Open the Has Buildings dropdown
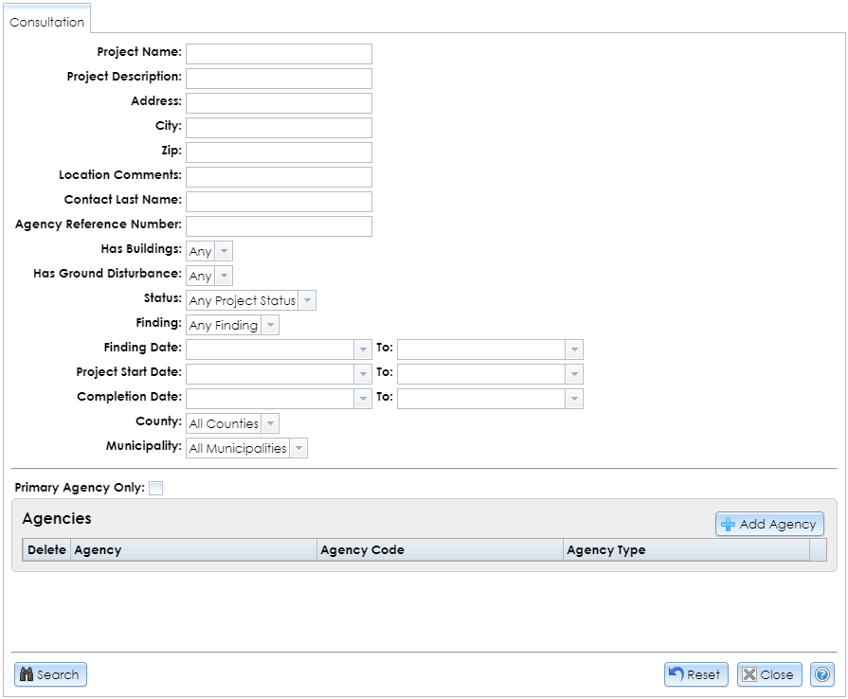 click(223, 250)
